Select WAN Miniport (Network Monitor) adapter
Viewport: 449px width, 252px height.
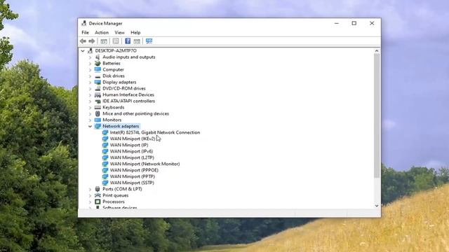[x=145, y=164]
